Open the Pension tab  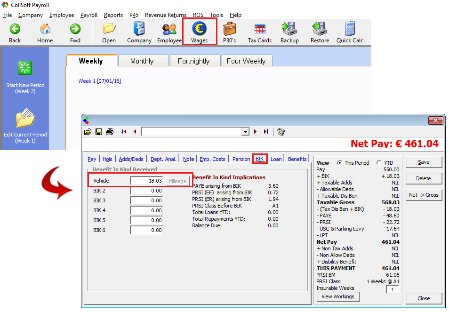coord(241,159)
